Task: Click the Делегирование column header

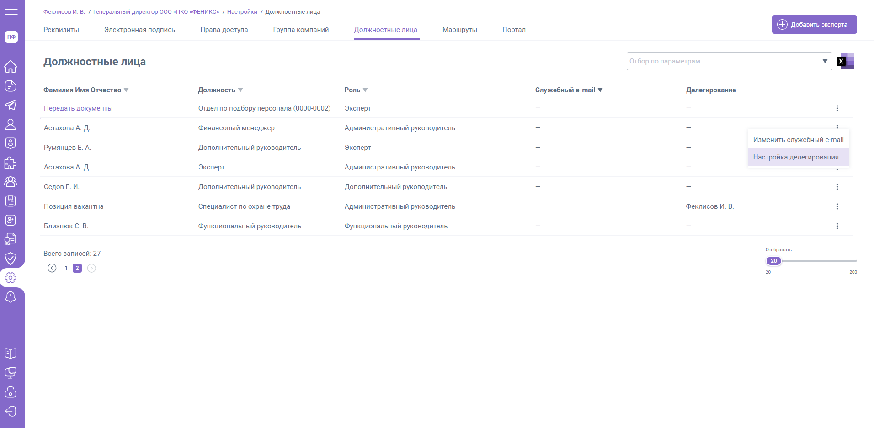Action: click(711, 90)
